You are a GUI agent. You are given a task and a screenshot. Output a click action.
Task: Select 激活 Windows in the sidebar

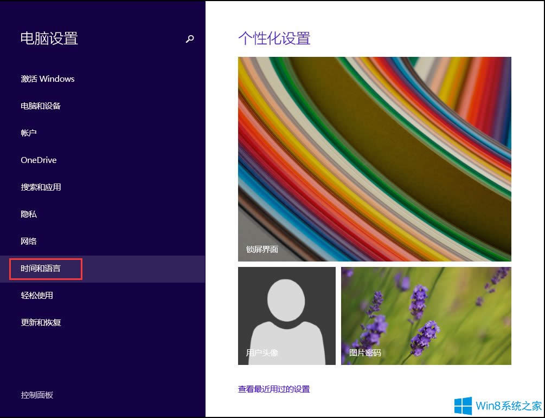pyautogui.click(x=47, y=79)
